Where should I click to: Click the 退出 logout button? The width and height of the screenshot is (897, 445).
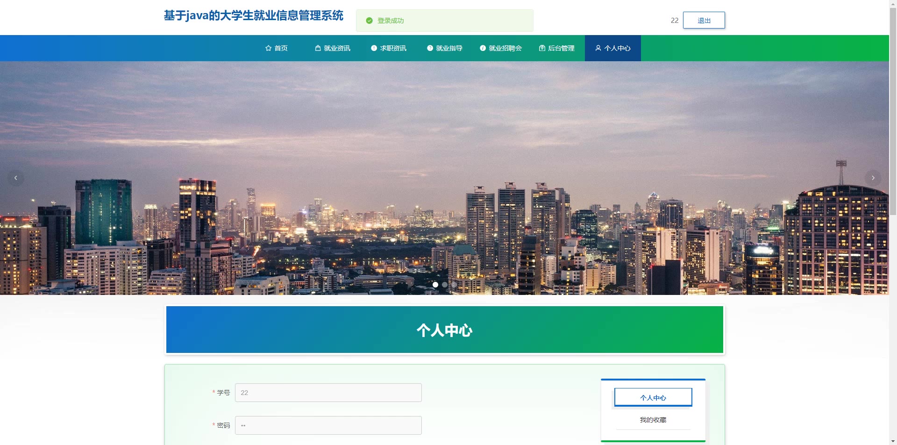click(x=704, y=20)
